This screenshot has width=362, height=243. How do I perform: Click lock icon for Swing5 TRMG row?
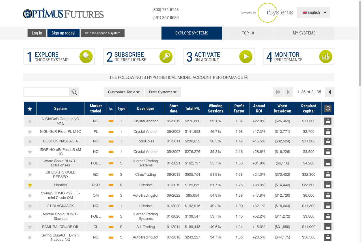tap(328, 195)
